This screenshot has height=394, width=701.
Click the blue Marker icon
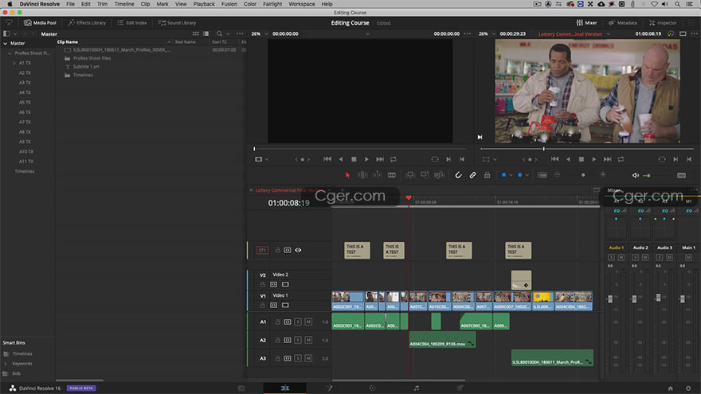tap(519, 175)
